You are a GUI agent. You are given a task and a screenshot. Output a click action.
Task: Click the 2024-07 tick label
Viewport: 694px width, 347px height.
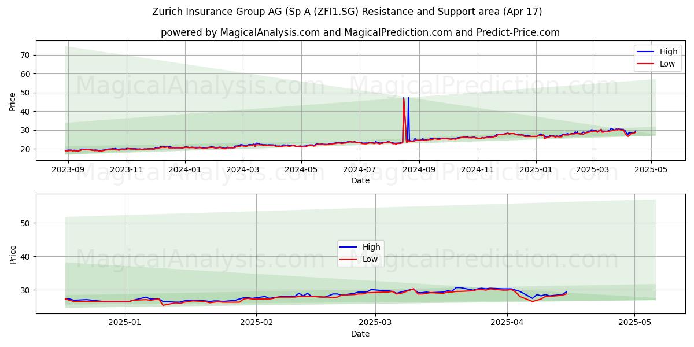pyautogui.click(x=360, y=169)
